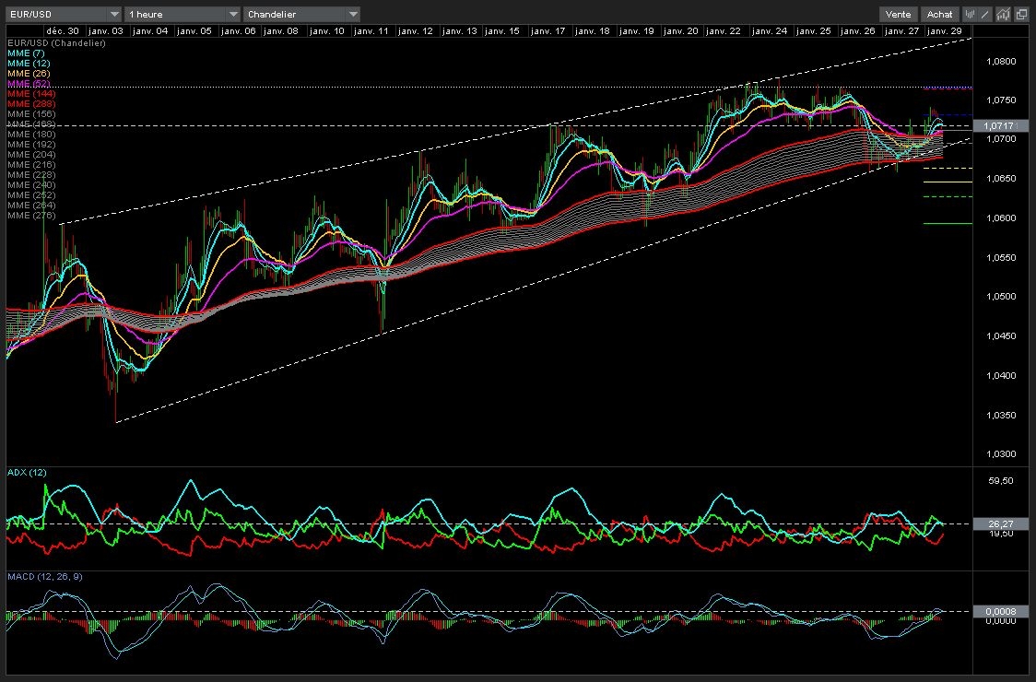Click the 1,0400 price axis label
1036x682 pixels.
1000,375
